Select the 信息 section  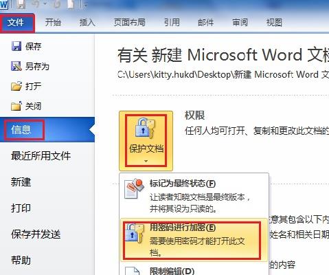point(47,130)
